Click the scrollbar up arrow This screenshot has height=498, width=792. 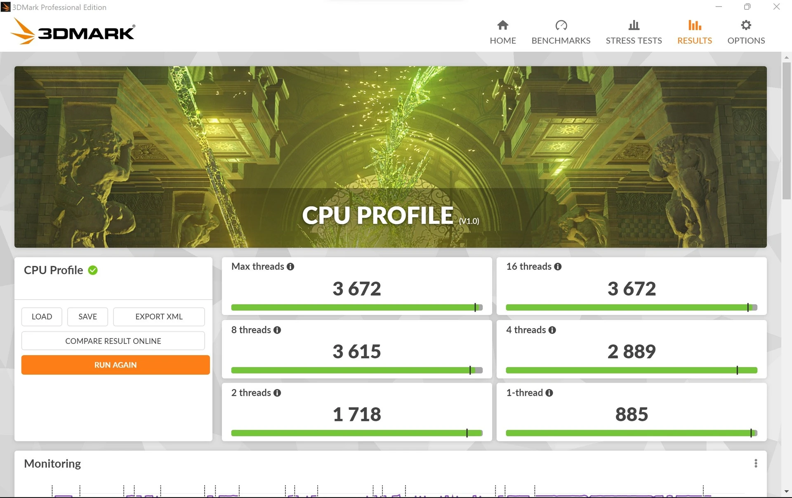786,57
